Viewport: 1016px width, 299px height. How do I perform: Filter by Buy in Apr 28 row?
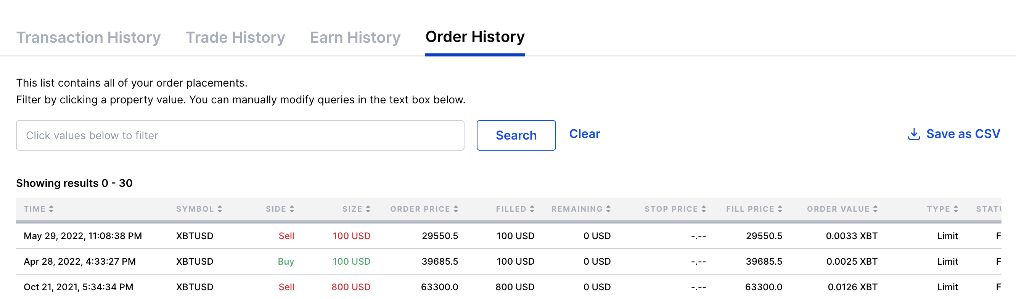click(x=286, y=262)
